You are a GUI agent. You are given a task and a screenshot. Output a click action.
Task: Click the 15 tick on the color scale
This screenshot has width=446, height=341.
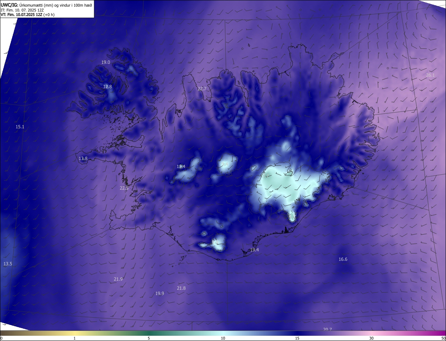(297, 338)
